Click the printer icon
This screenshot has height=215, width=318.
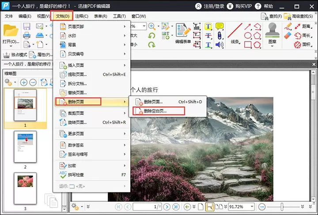click(x=26, y=35)
